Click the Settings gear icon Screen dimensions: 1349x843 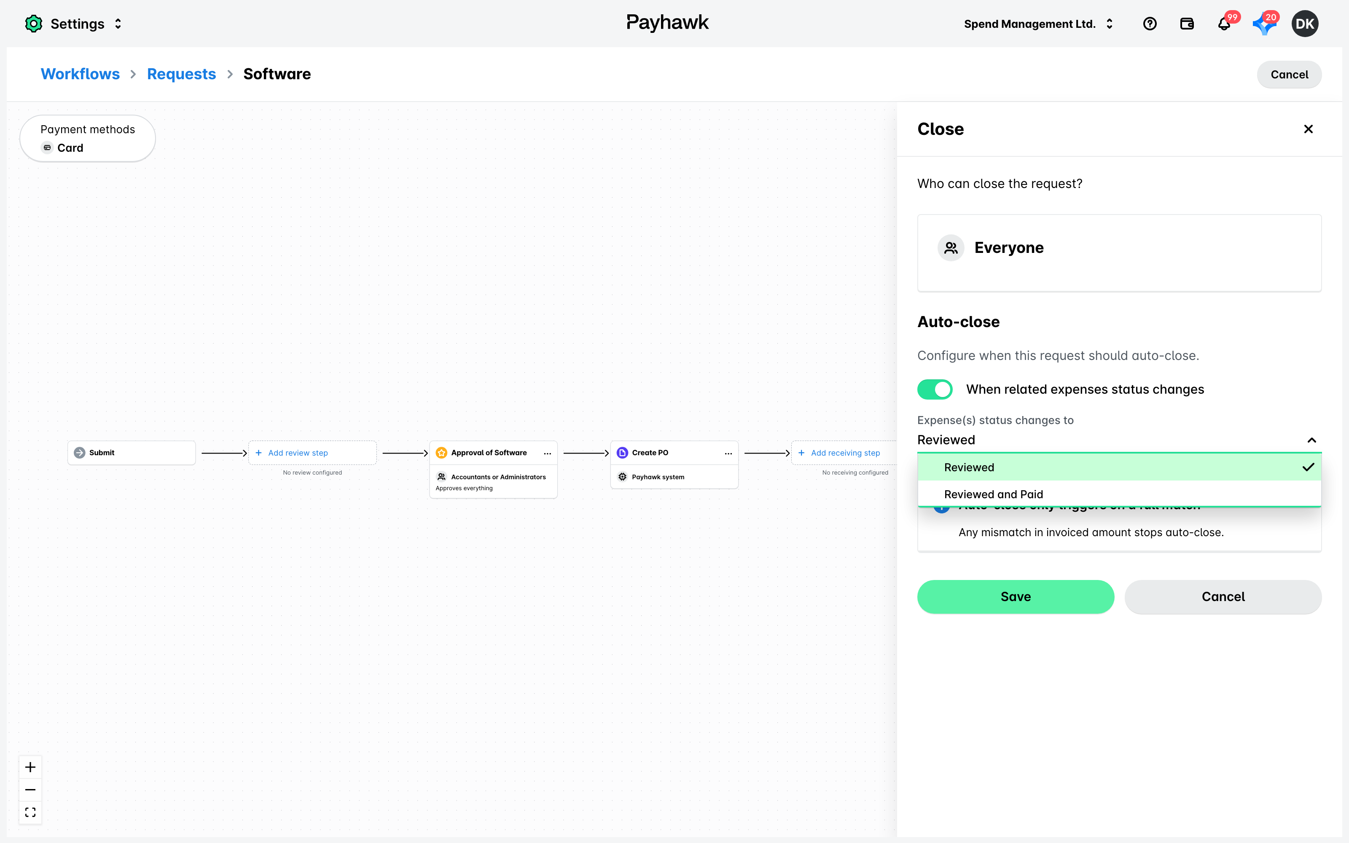pyautogui.click(x=33, y=24)
